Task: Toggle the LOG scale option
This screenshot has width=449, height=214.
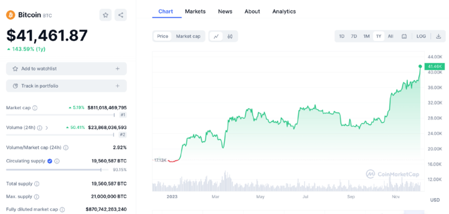Action: coord(421,36)
